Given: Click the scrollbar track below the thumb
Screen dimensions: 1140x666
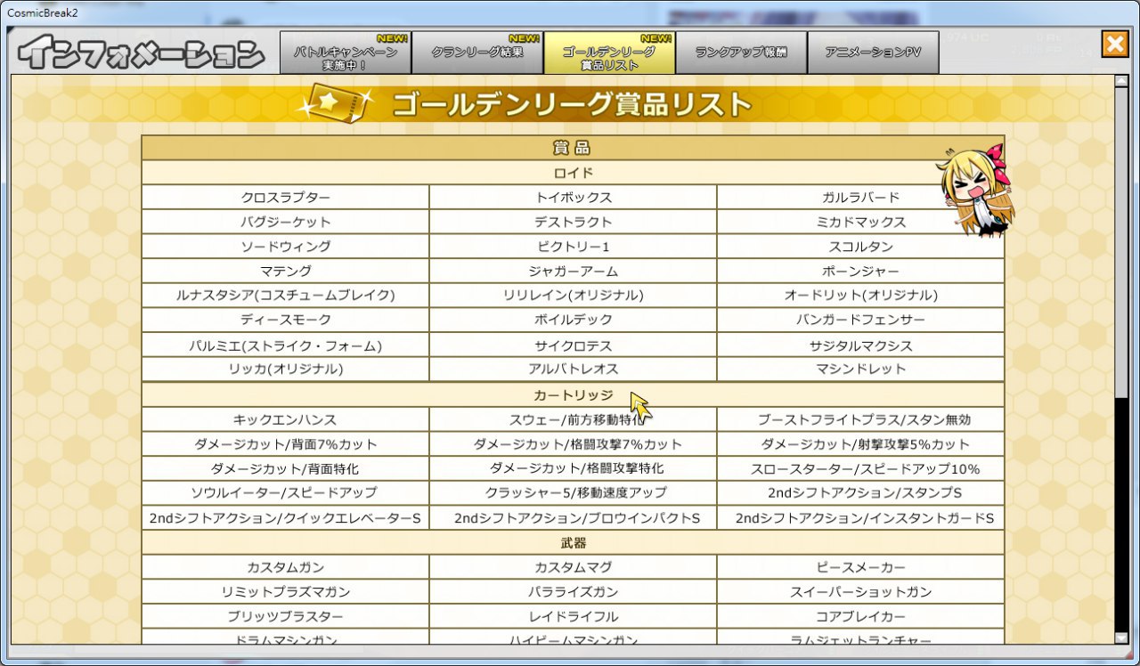Looking at the screenshot, I should (1120, 516).
